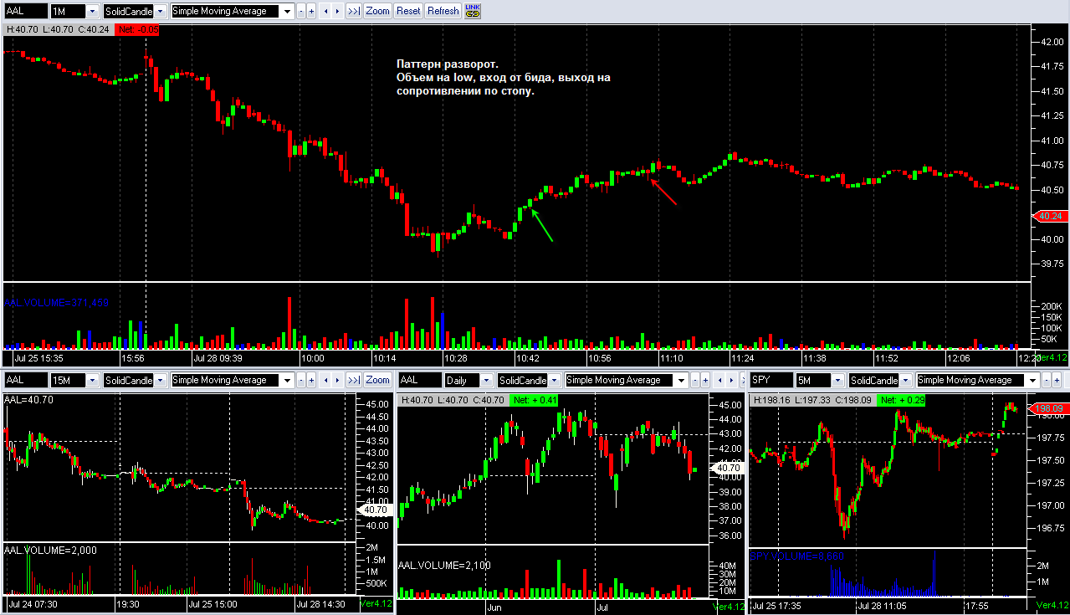Click the left arrow on the 15M chart toolbar
Image resolution: width=1070 pixels, height=615 pixels.
[325, 380]
